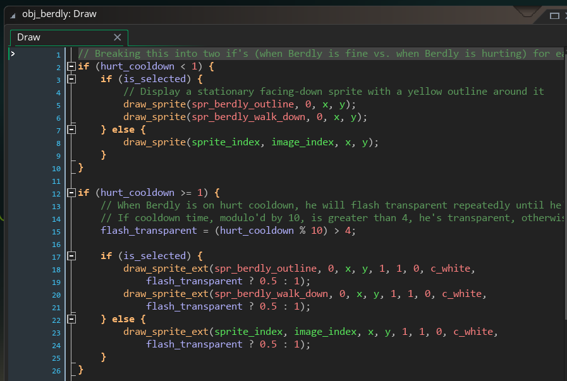Screen dimensions: 567x381
Task: Collapse the fold at line 12
Action: (71, 193)
